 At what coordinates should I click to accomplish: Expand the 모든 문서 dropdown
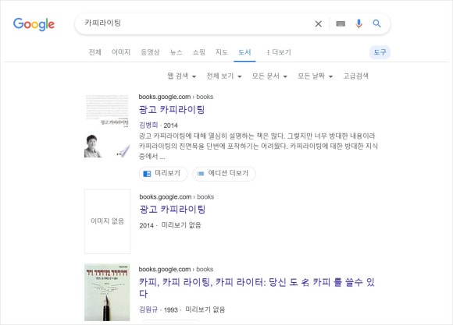coord(269,76)
